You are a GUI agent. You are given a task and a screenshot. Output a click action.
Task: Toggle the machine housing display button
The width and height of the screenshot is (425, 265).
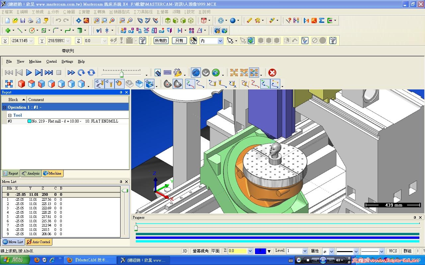click(x=149, y=84)
